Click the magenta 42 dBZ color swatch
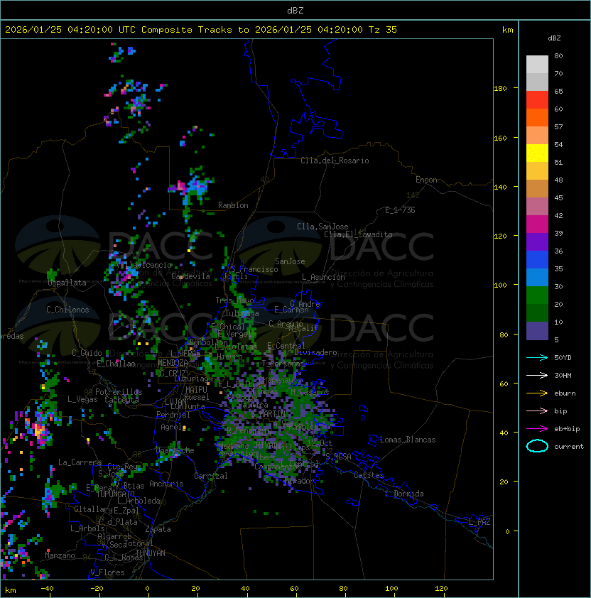Screen dimensions: 591x598 point(537,224)
